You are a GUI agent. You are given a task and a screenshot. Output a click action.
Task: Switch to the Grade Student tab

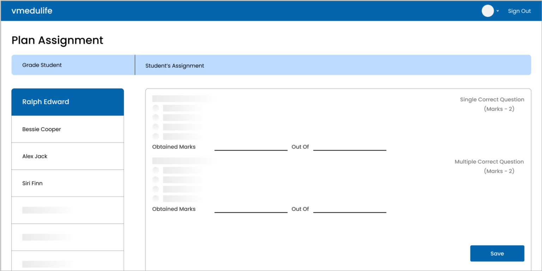73,65
